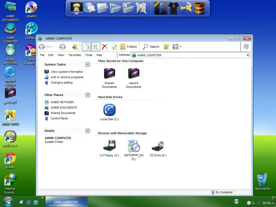Go up one folder level
The height and width of the screenshot is (207, 276).
point(75,47)
